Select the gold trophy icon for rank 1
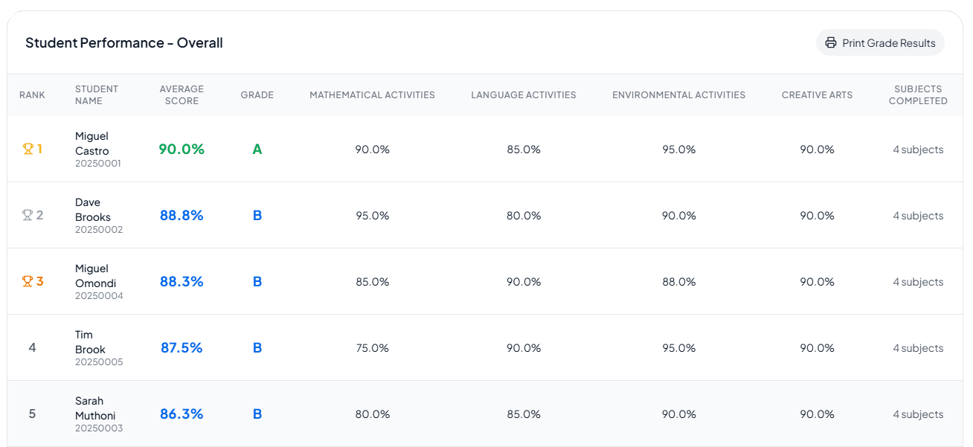 point(27,148)
